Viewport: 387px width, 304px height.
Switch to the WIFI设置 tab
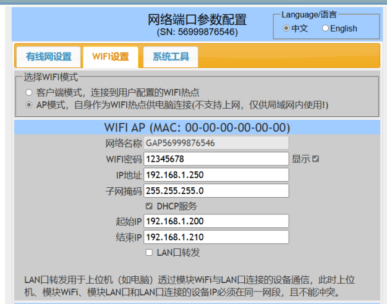point(111,57)
